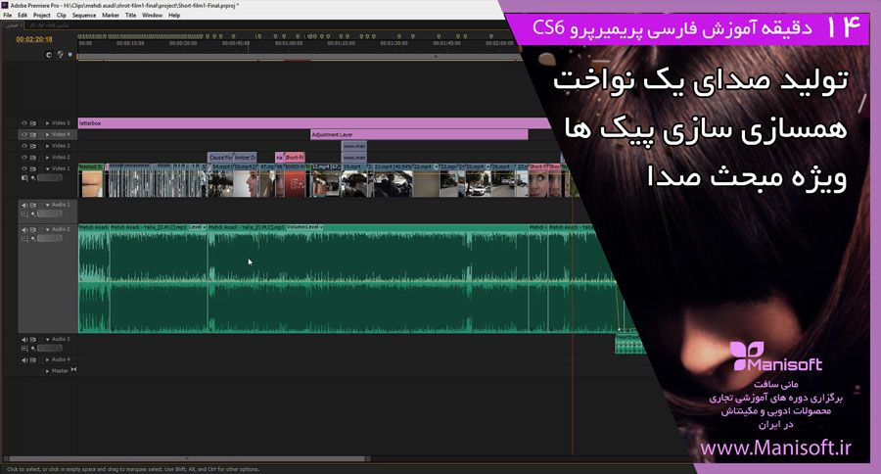Click Show Keyframes icon on Video 1
The height and width of the screenshot is (474, 881).
pyautogui.click(x=33, y=177)
